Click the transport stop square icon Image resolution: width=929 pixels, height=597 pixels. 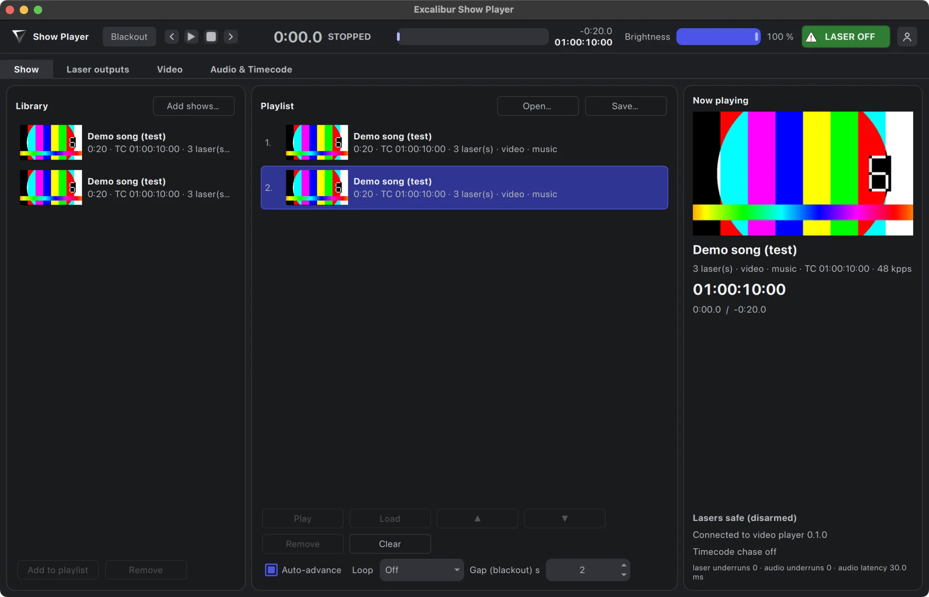pos(211,37)
